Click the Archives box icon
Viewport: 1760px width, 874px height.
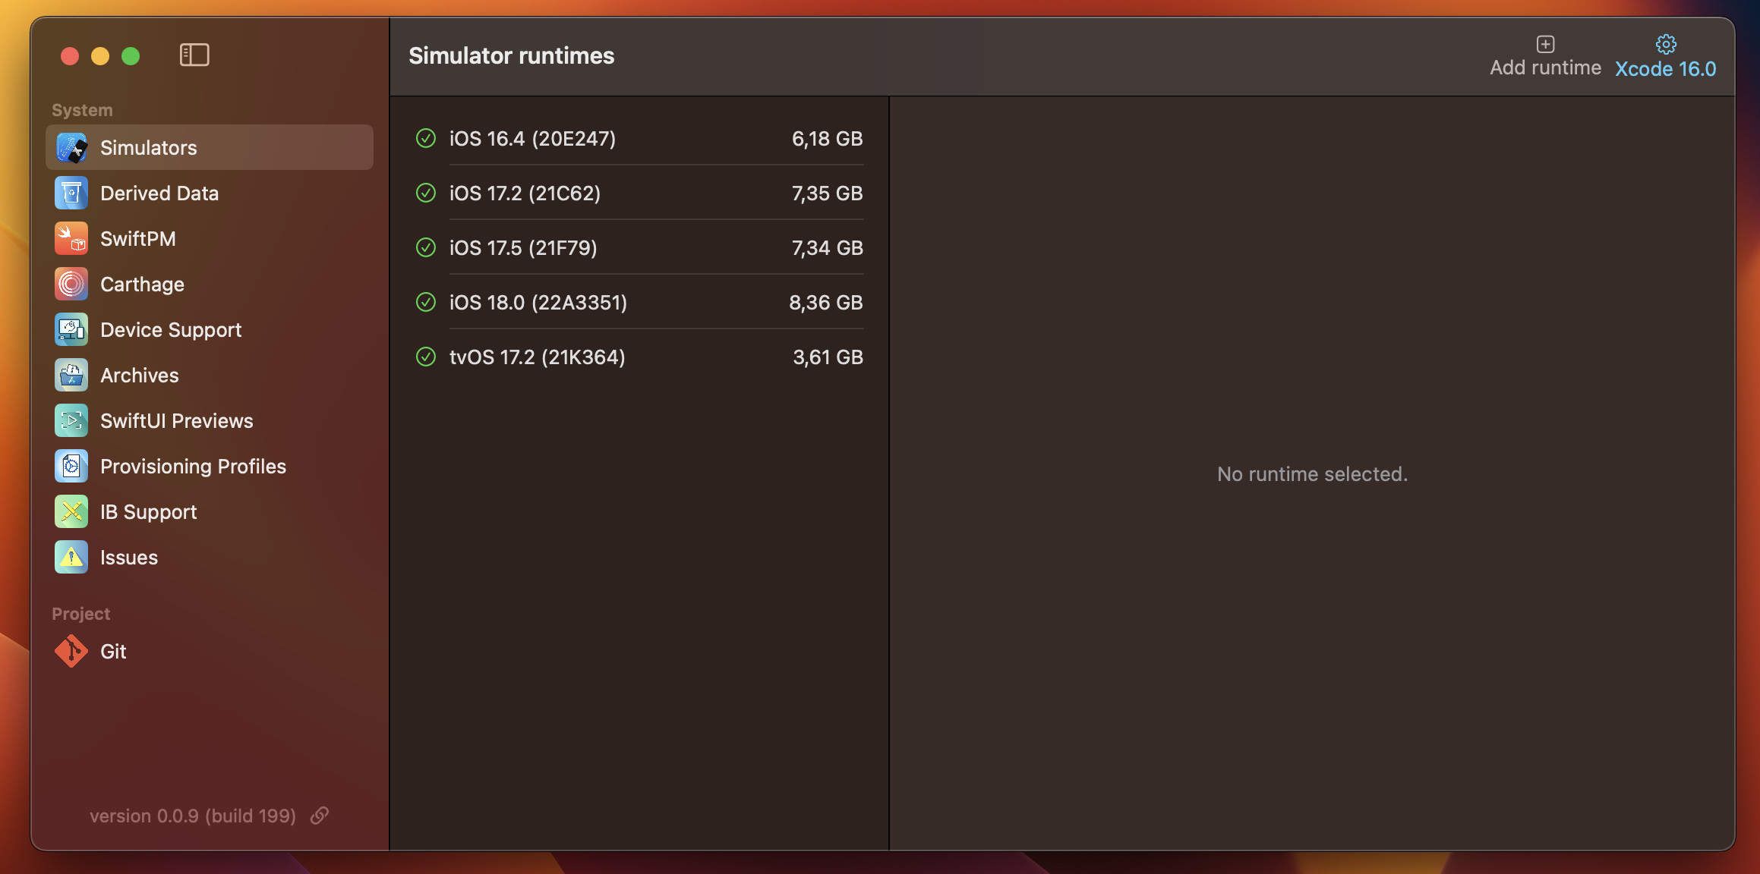[x=71, y=376]
